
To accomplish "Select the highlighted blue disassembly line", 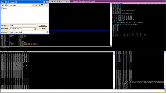I will click(x=79, y=30).
